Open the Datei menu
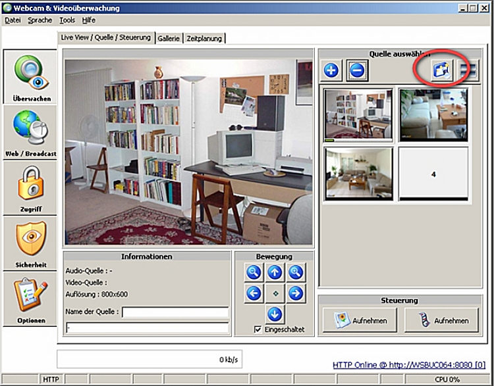This screenshot has width=494, height=386. [13, 20]
